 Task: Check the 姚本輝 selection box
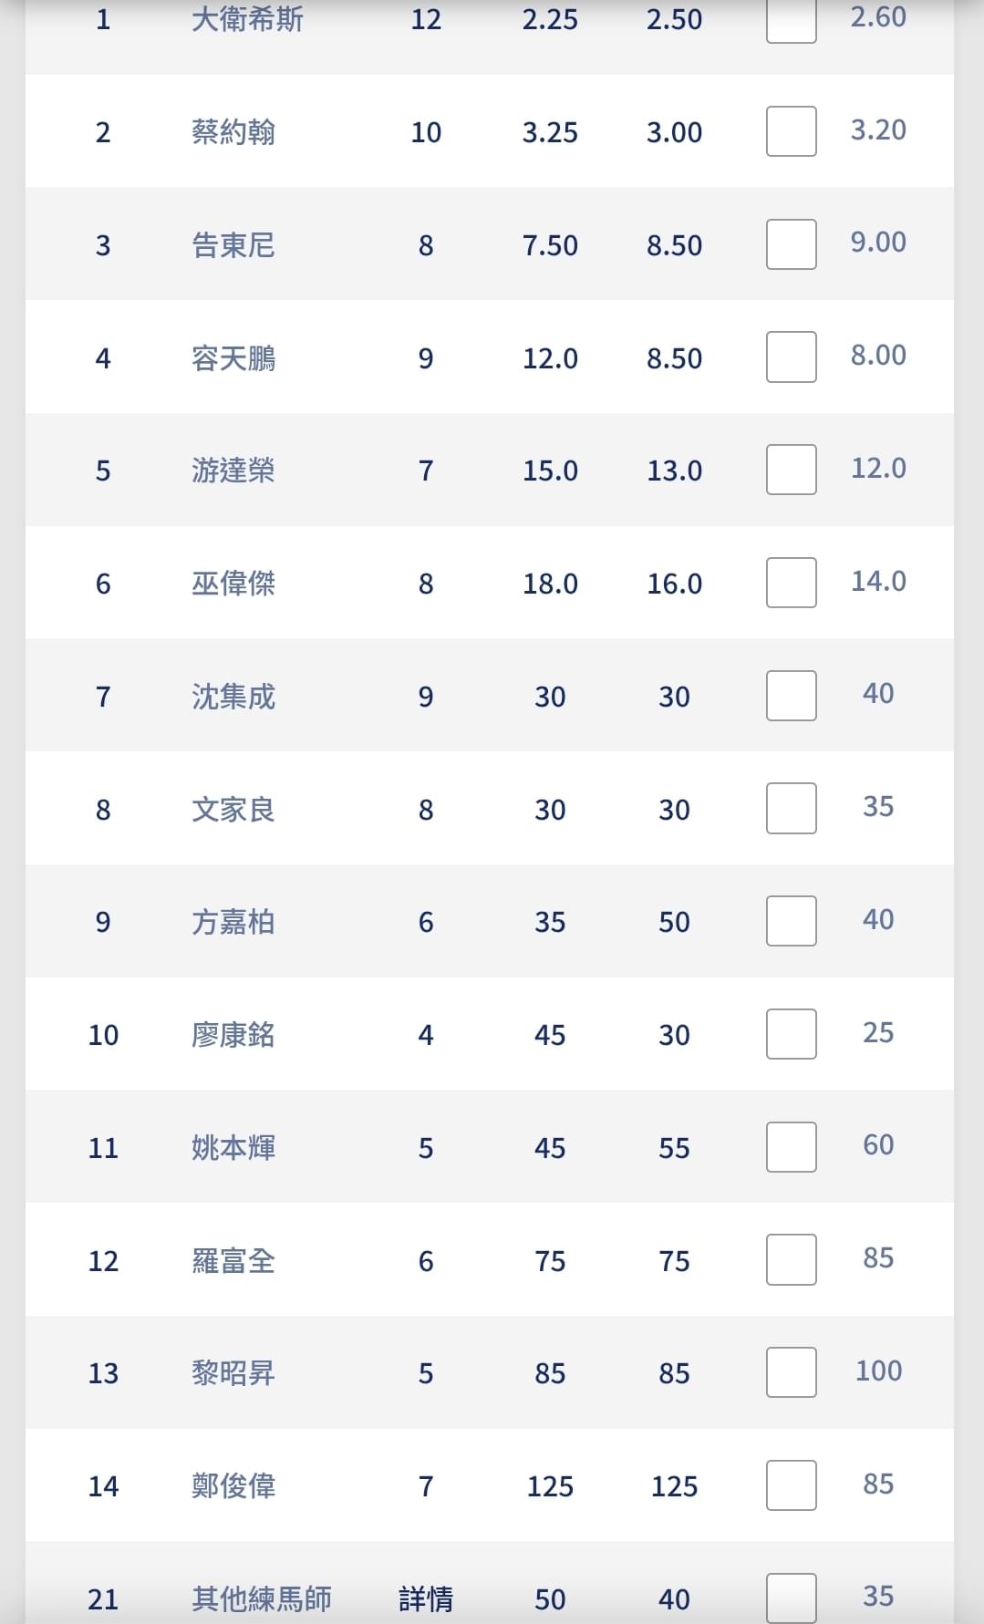[x=791, y=1147]
